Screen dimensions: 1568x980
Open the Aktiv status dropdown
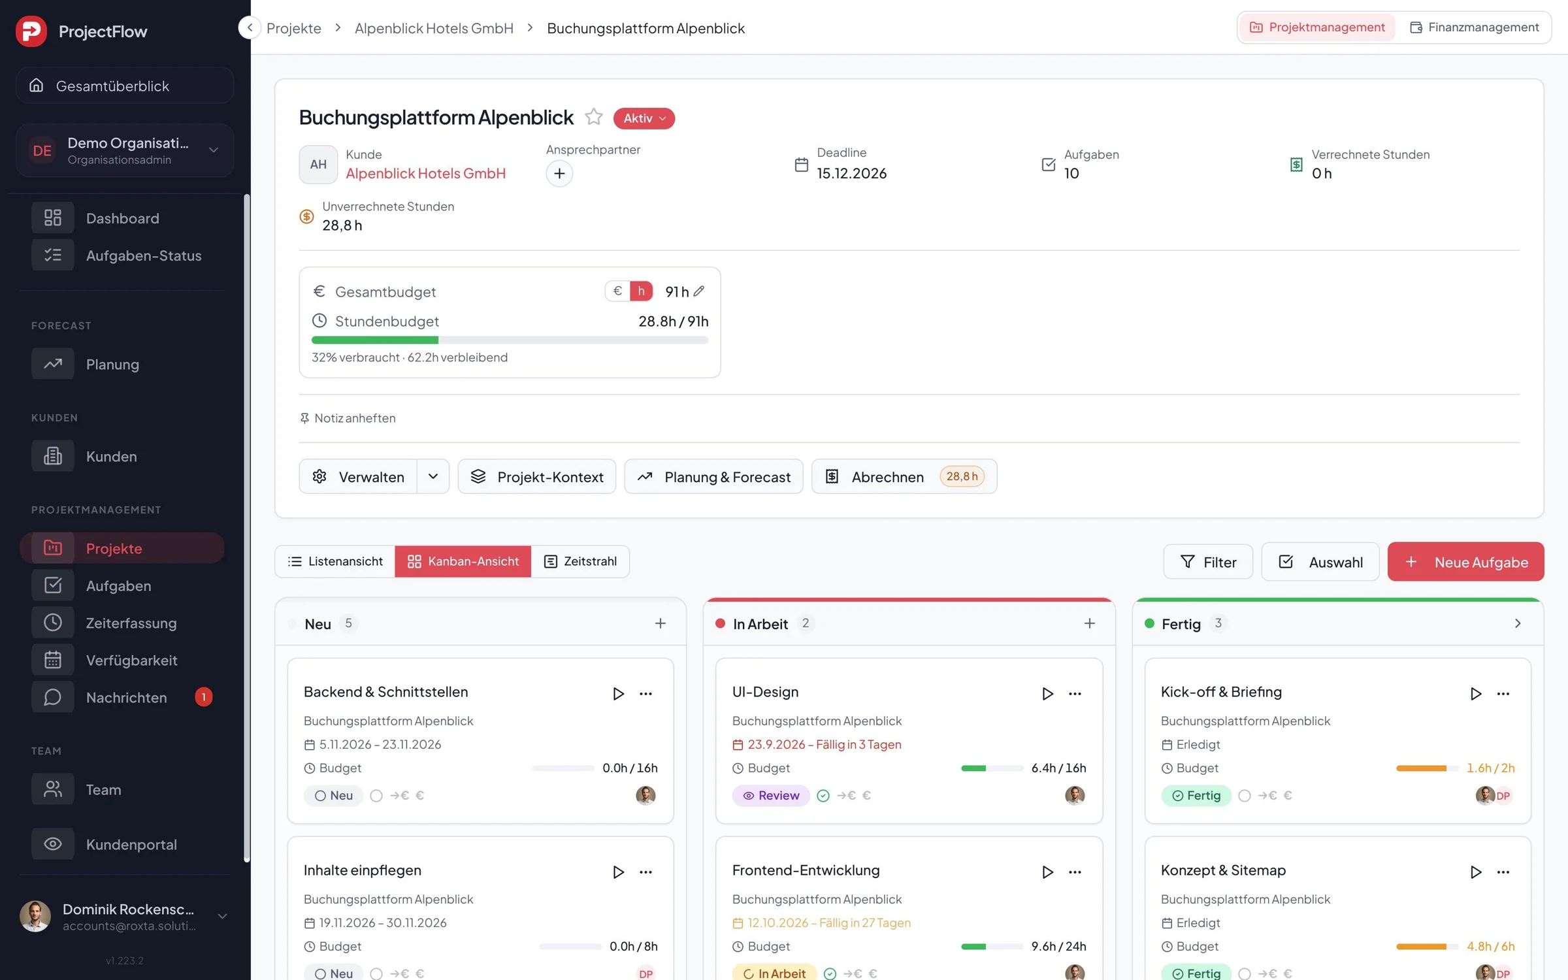tap(644, 118)
